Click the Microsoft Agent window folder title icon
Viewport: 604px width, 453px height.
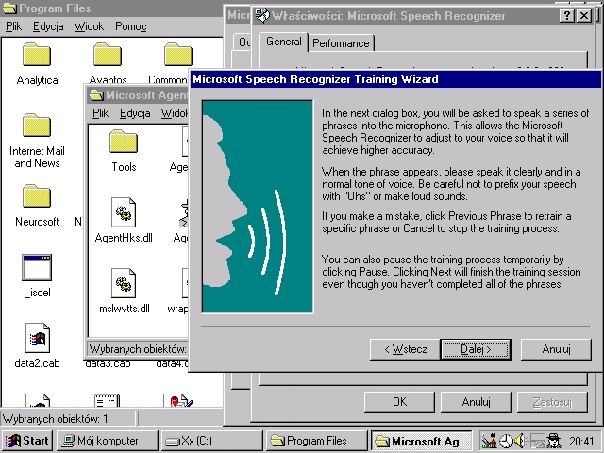click(96, 94)
